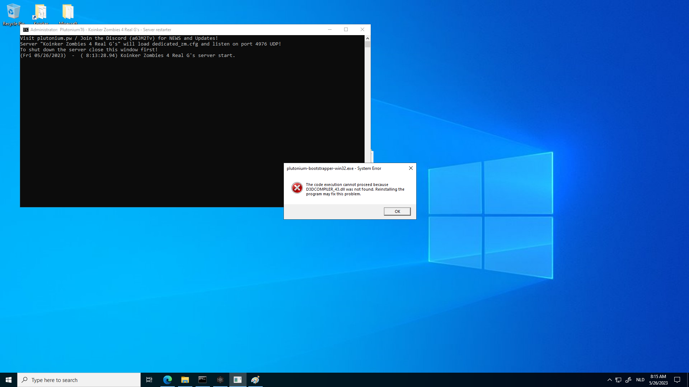
Task: Click console line mentioning port 4976 UDP
Action: click(x=151, y=44)
